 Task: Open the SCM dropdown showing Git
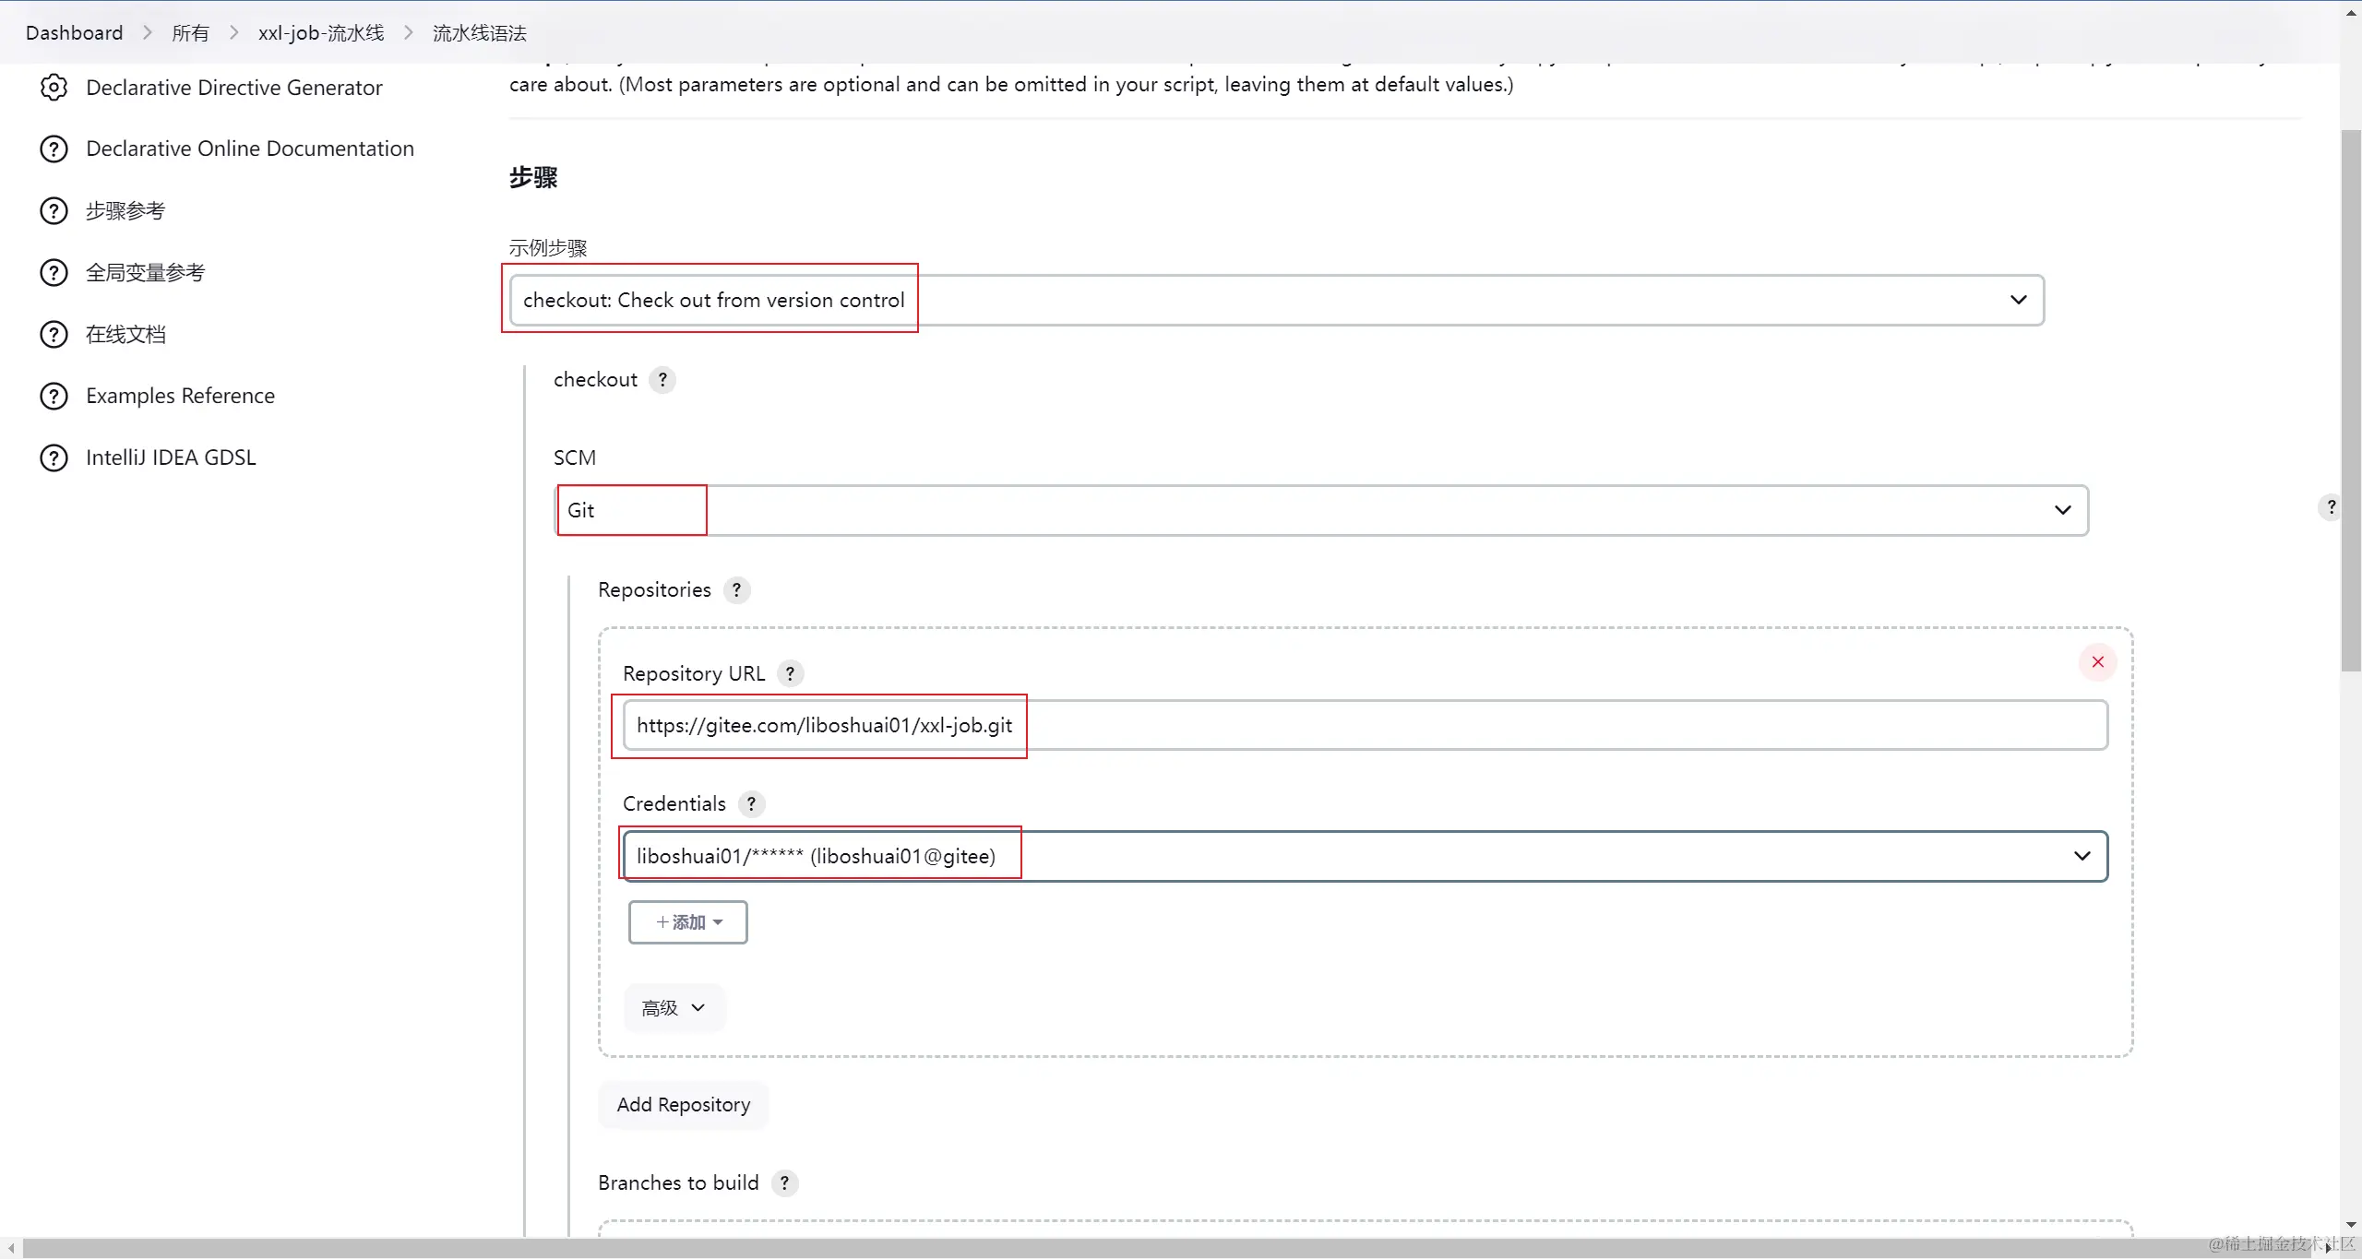click(1320, 510)
